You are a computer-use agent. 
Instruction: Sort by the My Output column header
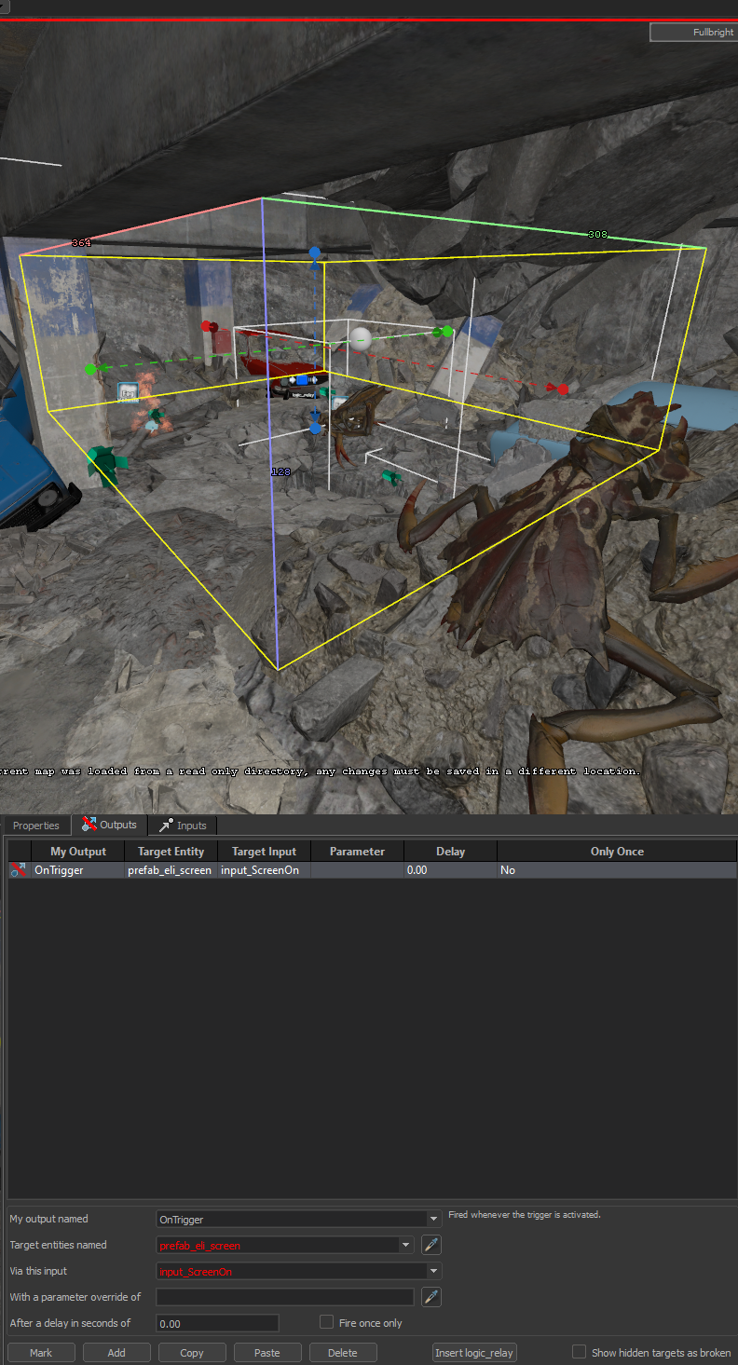[x=78, y=851]
